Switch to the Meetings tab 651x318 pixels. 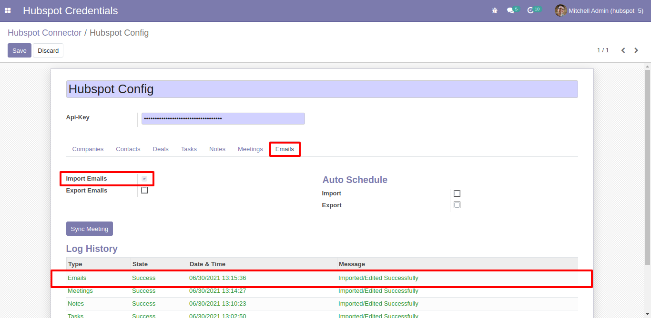[250, 149]
